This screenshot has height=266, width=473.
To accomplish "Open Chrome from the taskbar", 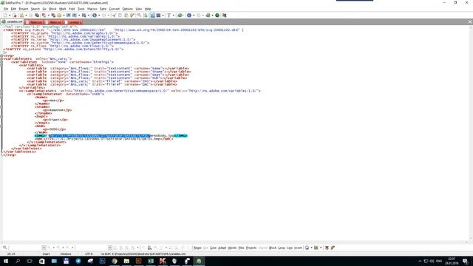I will [115, 261].
